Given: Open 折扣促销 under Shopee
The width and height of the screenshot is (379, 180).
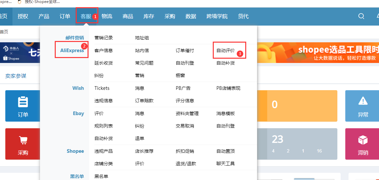Looking at the screenshot, I should (x=185, y=151).
